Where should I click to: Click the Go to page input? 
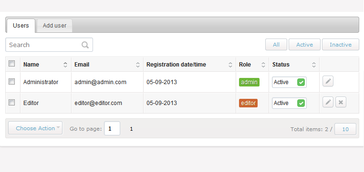(112, 128)
